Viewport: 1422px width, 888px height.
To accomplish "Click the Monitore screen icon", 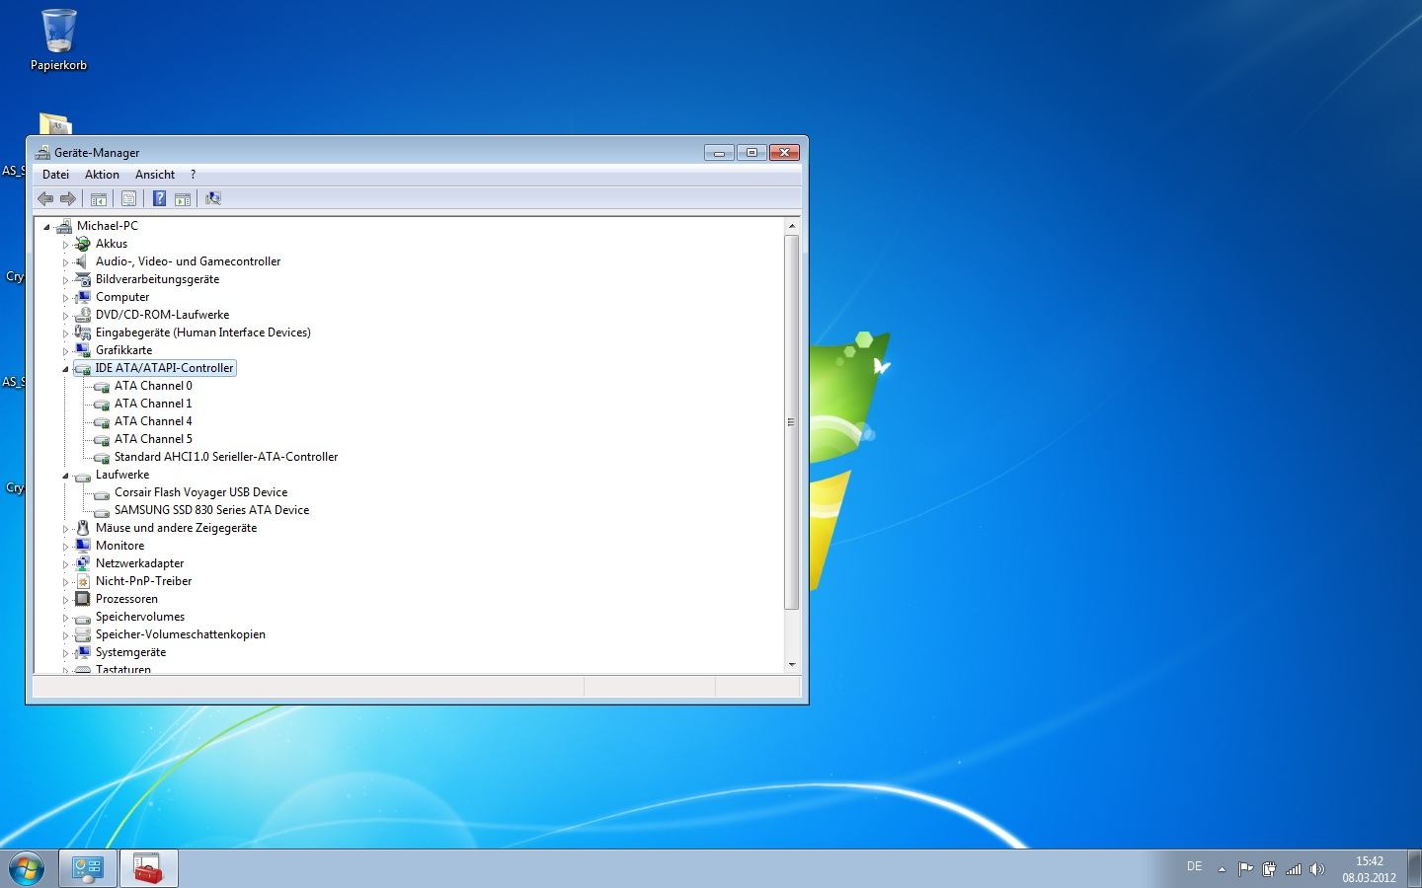I will click(83, 546).
